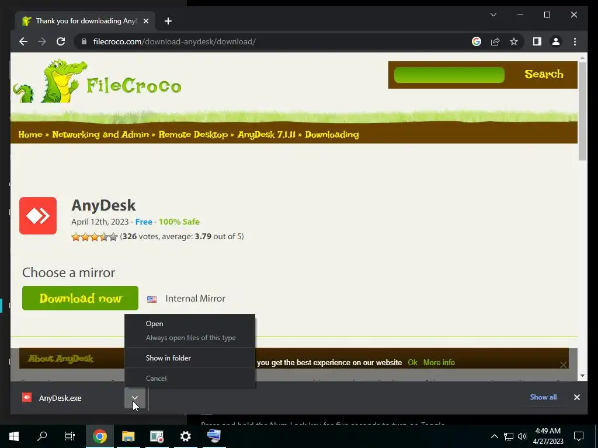Click the page vertical scrollbar thumb

(582, 111)
